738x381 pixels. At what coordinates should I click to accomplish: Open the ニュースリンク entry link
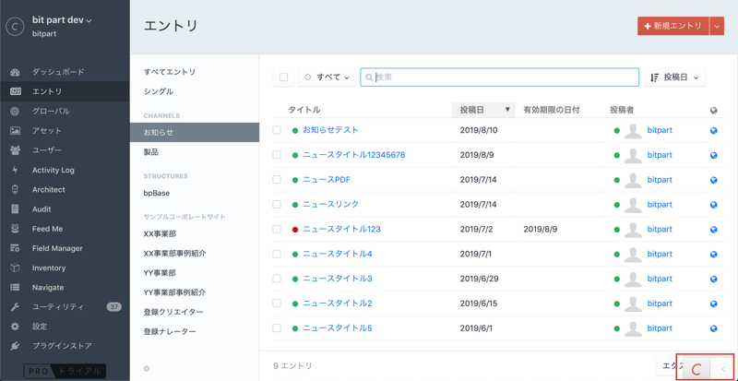coord(330,204)
